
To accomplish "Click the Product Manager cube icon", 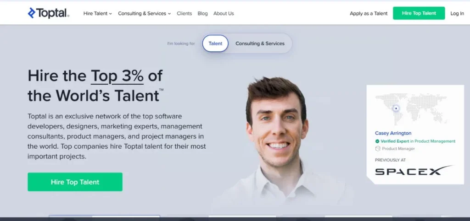I will [x=378, y=148].
